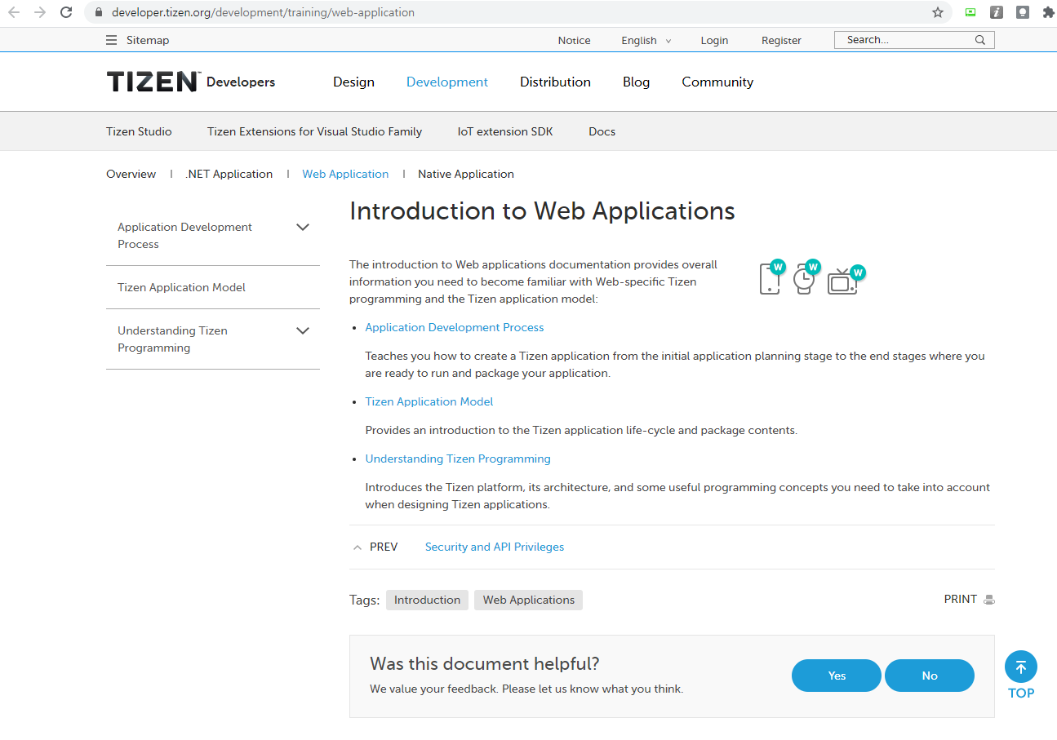Click the Register link
This screenshot has height=740, width=1057.
click(781, 40)
